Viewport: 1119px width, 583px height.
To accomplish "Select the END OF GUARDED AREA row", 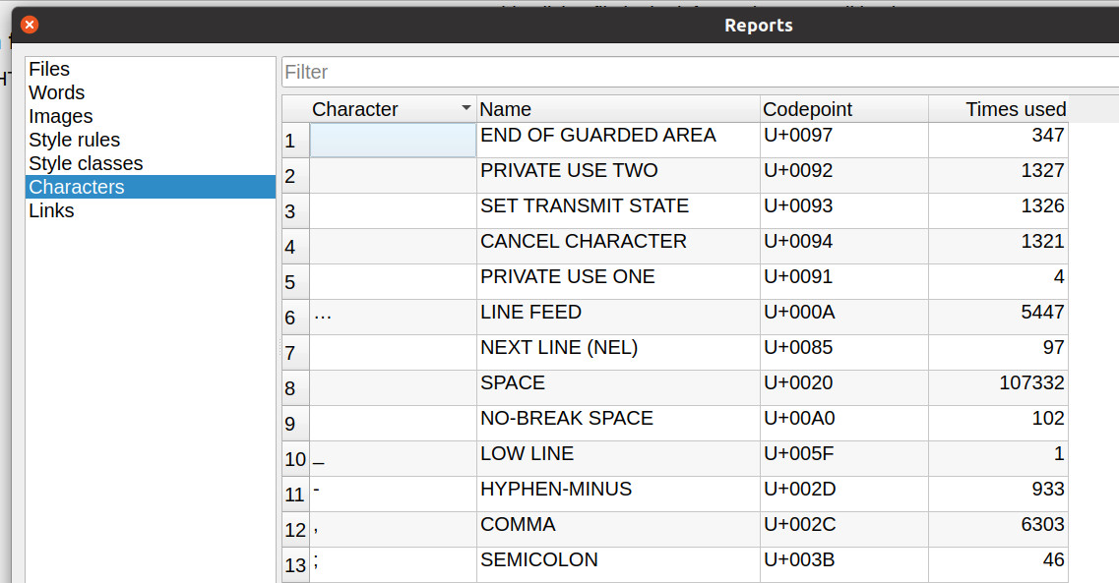I will tap(598, 136).
